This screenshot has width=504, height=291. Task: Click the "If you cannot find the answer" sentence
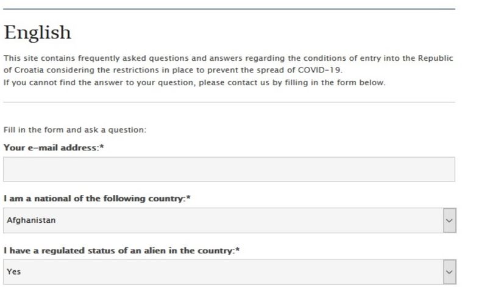(194, 82)
